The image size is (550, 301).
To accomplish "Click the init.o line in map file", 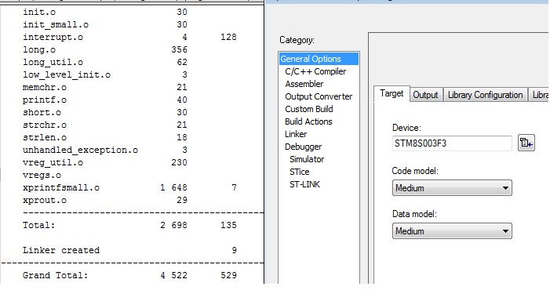I will point(39,12).
